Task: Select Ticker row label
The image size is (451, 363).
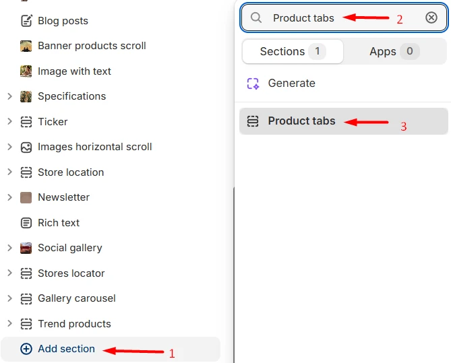Action: [53, 122]
